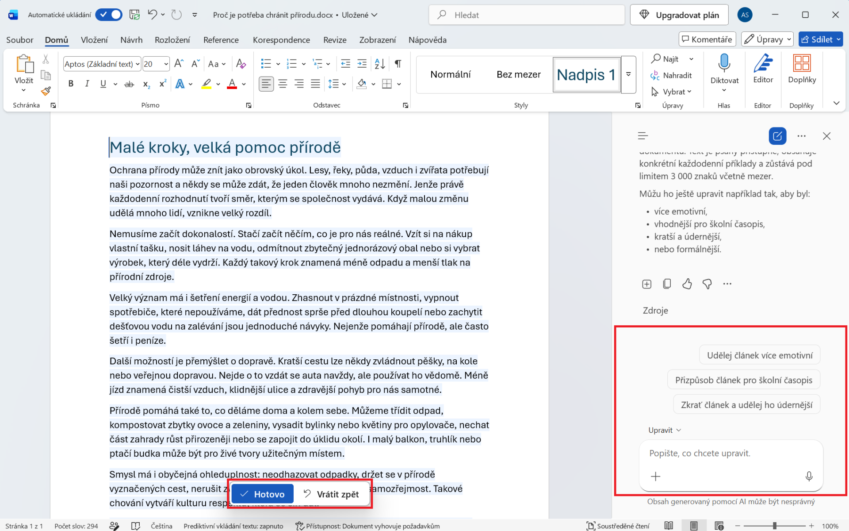Increase paragraph indent
Image resolution: width=849 pixels, height=531 pixels.
(x=362, y=64)
